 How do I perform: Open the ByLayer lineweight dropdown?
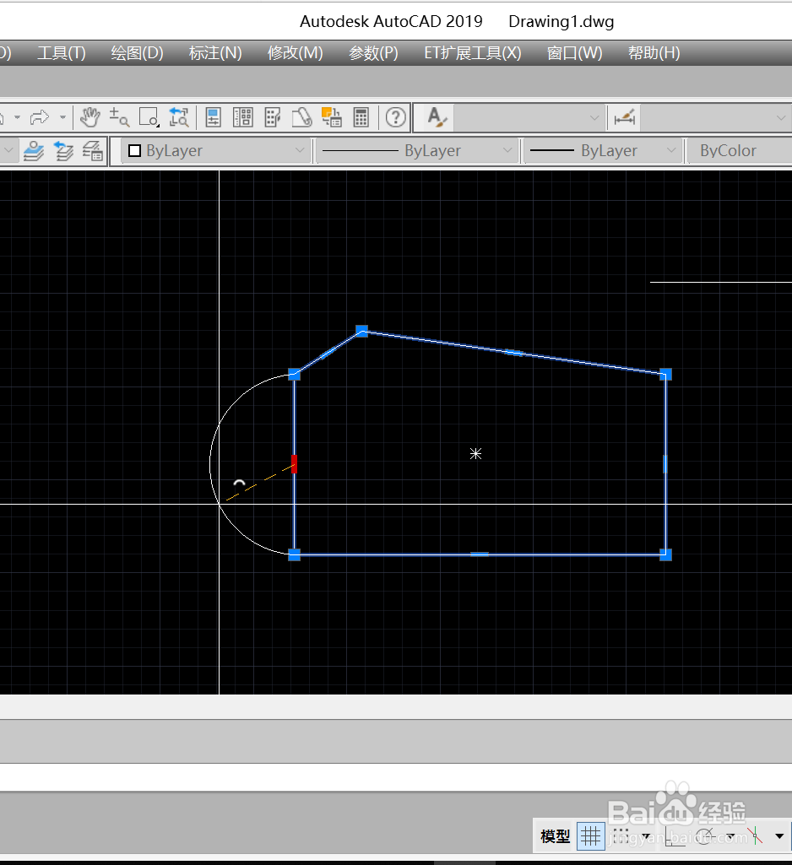pyautogui.click(x=601, y=150)
